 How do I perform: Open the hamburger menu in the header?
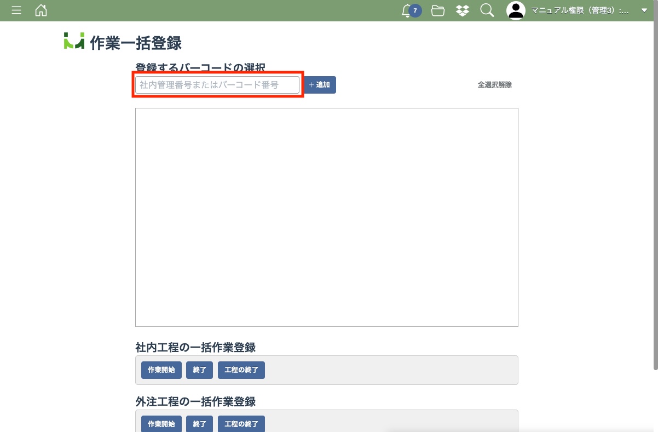(16, 10)
